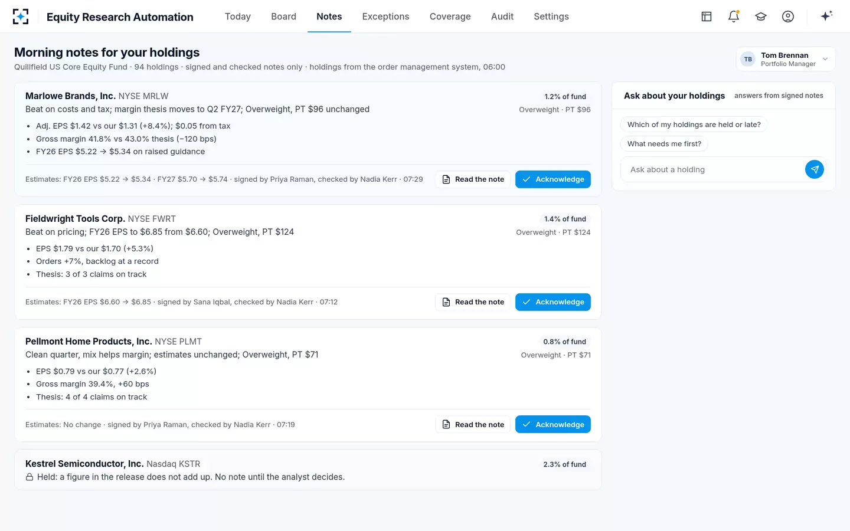Open the Exceptions tab
Screen dimensions: 850x531
(385, 17)
